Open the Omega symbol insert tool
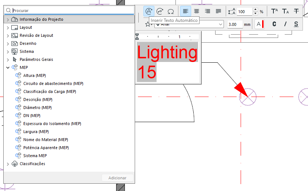This screenshot has height=191, width=308. coord(171,11)
